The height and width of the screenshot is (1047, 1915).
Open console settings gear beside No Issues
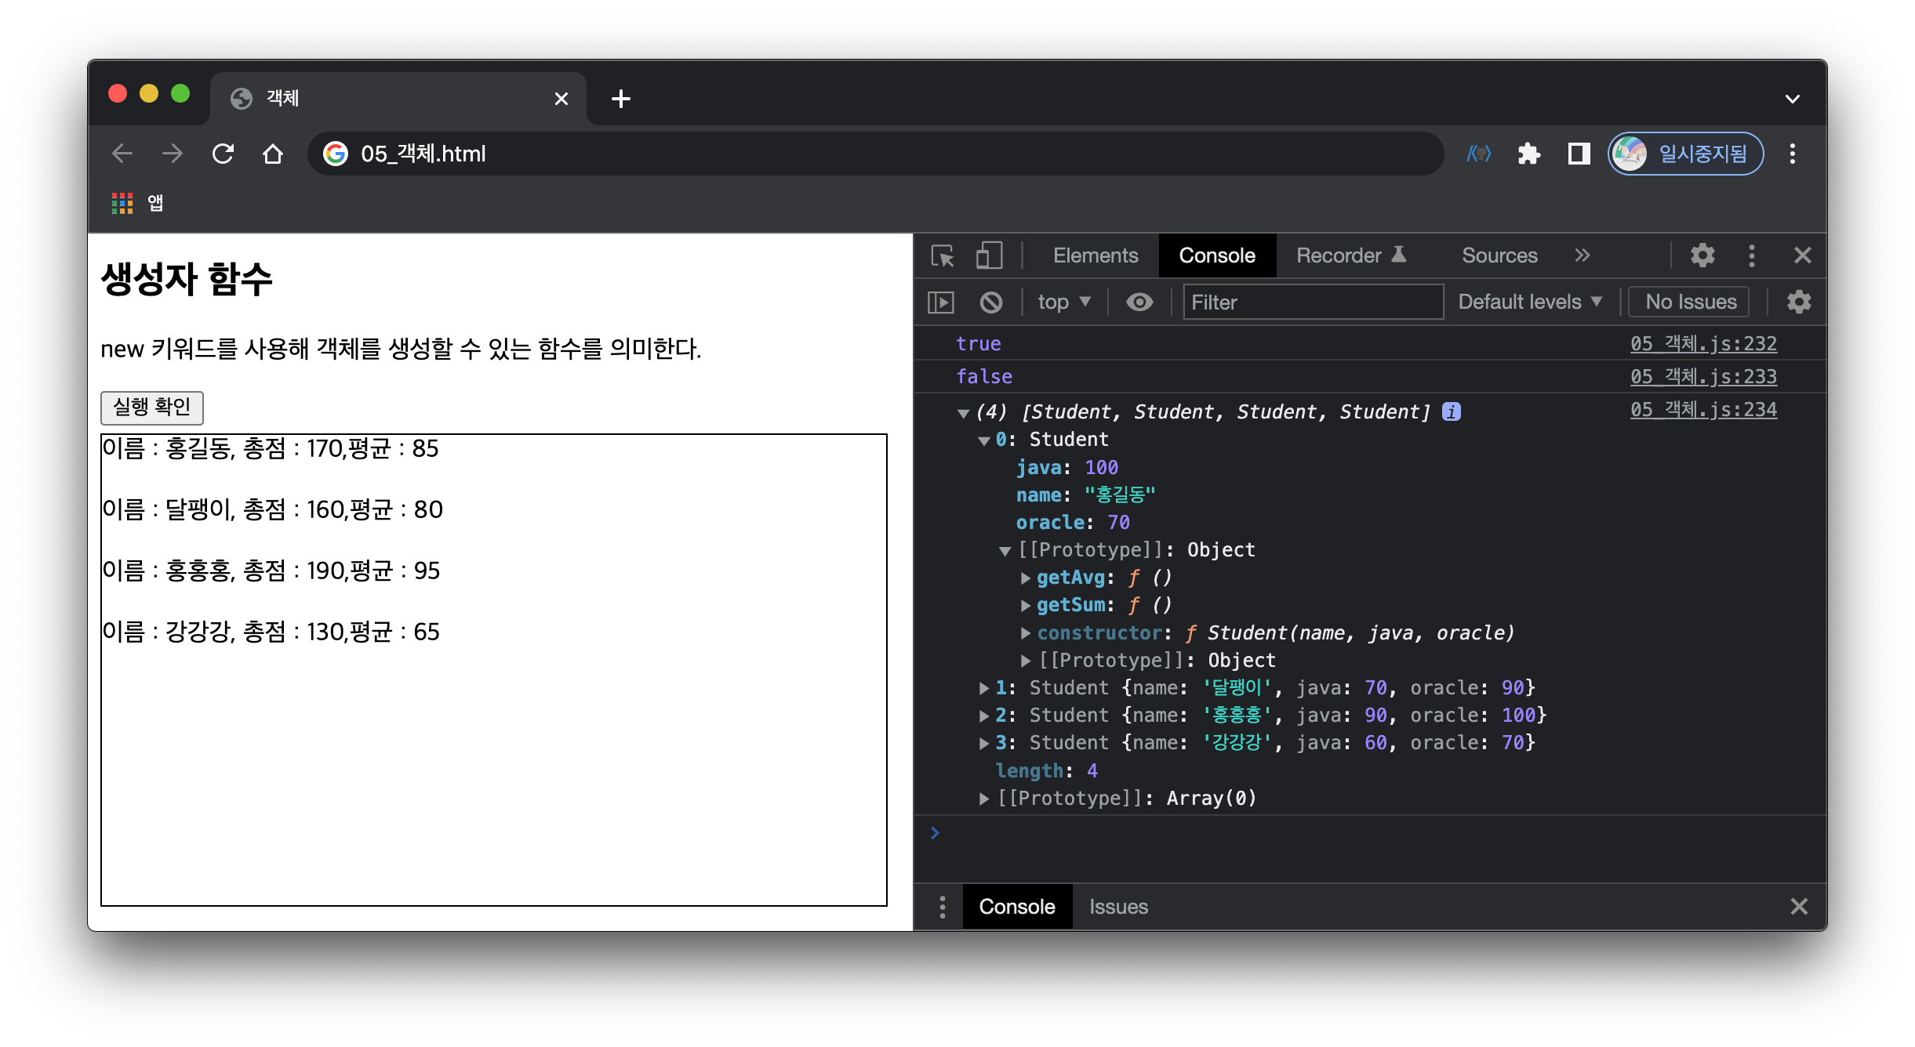pyautogui.click(x=1799, y=302)
